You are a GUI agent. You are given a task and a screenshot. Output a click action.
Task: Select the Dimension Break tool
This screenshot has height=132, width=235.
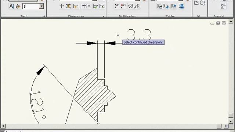click(62, 6)
